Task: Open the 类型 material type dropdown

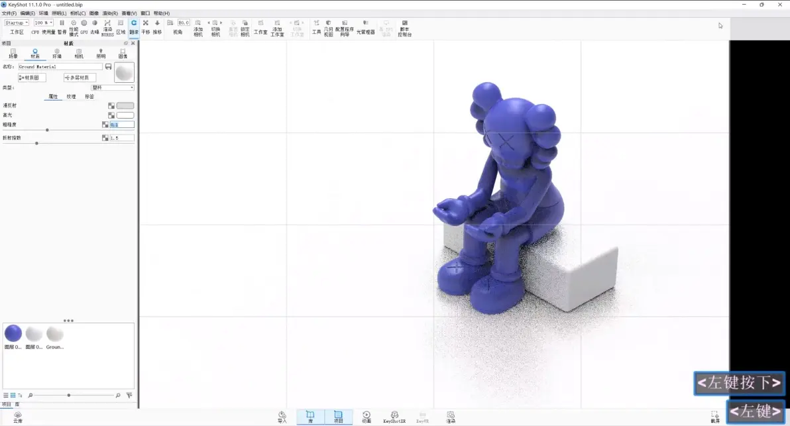Action: click(x=113, y=87)
